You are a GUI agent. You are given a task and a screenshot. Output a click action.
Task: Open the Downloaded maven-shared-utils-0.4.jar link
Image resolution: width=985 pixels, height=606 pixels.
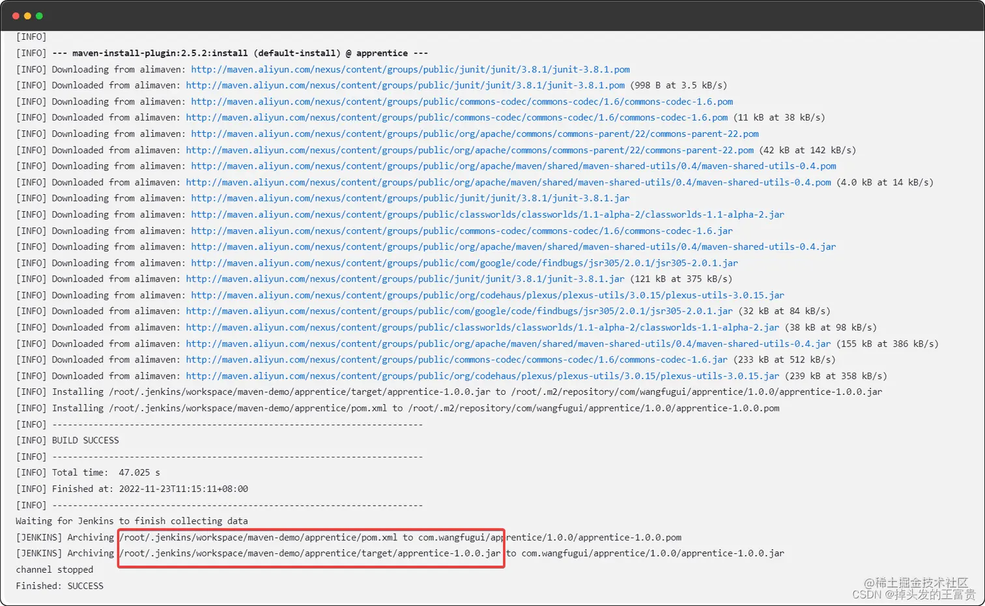[x=508, y=343]
